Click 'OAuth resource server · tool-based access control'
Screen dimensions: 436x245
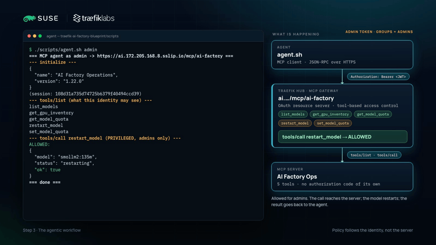[338, 106]
